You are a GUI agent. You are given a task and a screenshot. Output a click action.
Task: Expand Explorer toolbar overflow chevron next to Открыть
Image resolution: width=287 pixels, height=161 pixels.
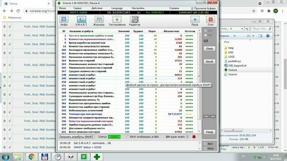click(x=235, y=36)
